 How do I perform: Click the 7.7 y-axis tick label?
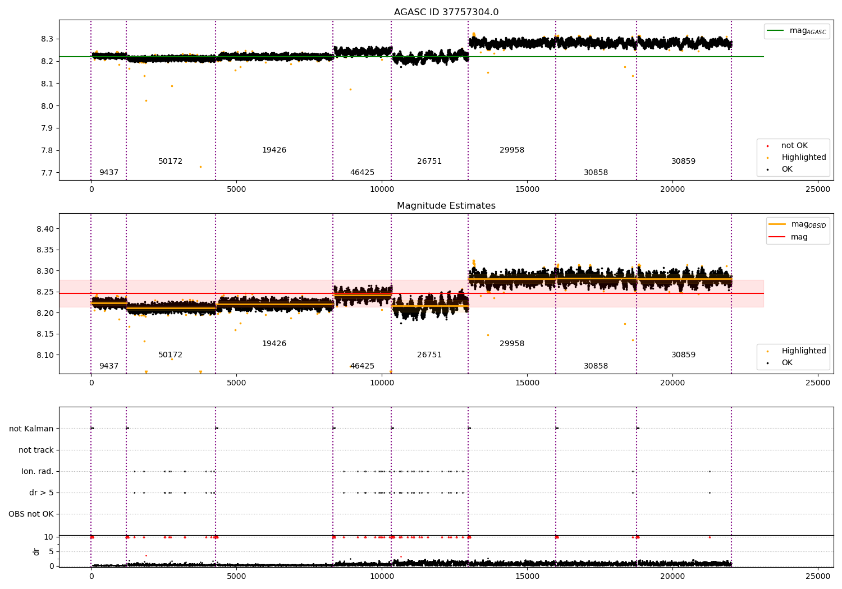pos(47,173)
